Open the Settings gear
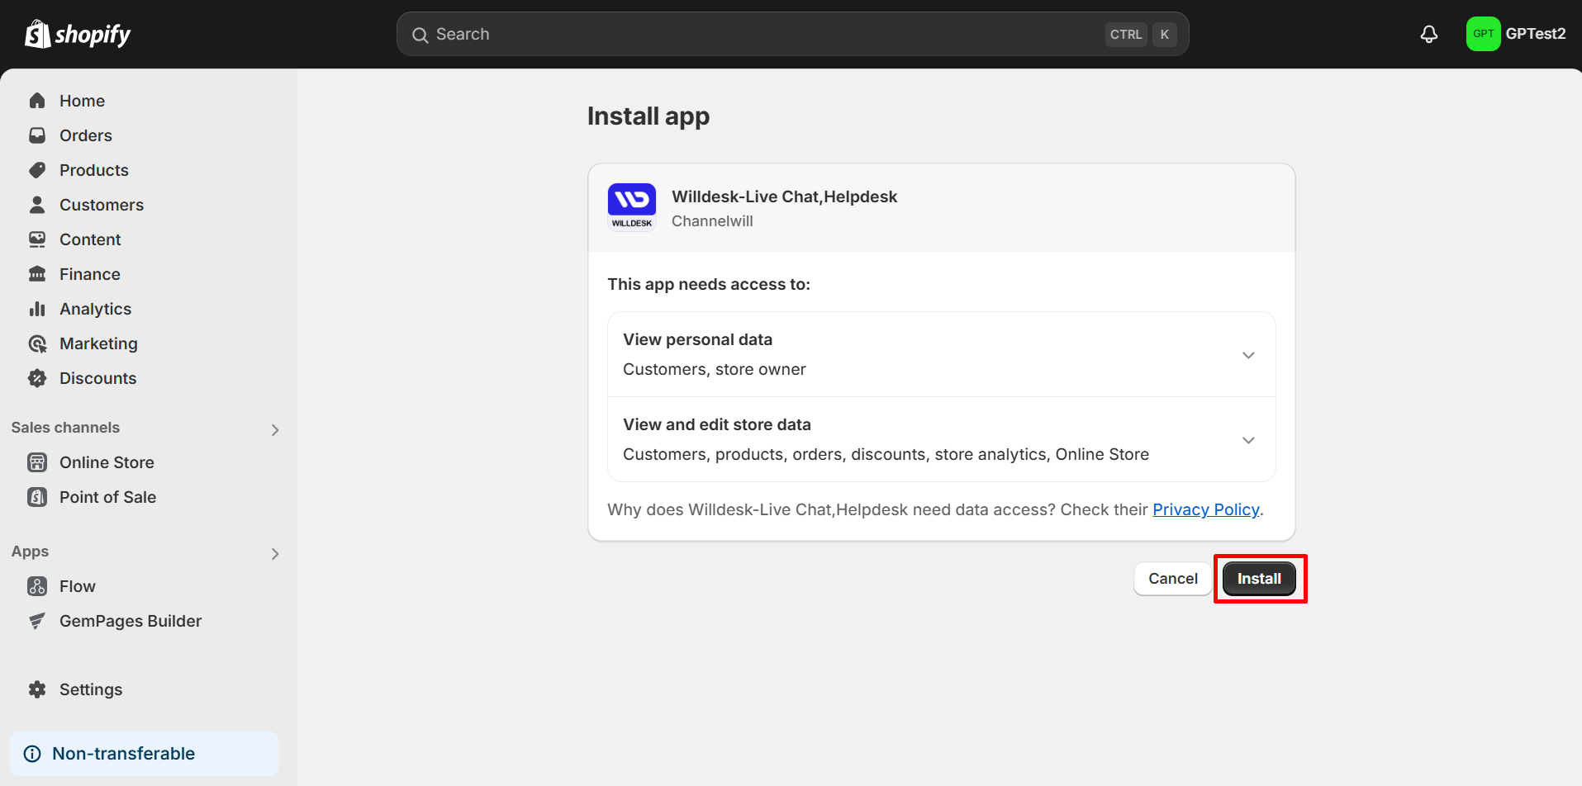Screen dimensions: 1582x786 [37, 689]
